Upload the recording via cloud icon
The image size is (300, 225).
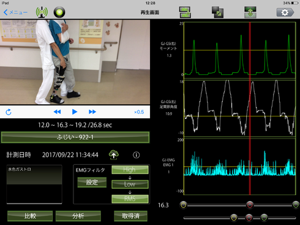[114, 154]
